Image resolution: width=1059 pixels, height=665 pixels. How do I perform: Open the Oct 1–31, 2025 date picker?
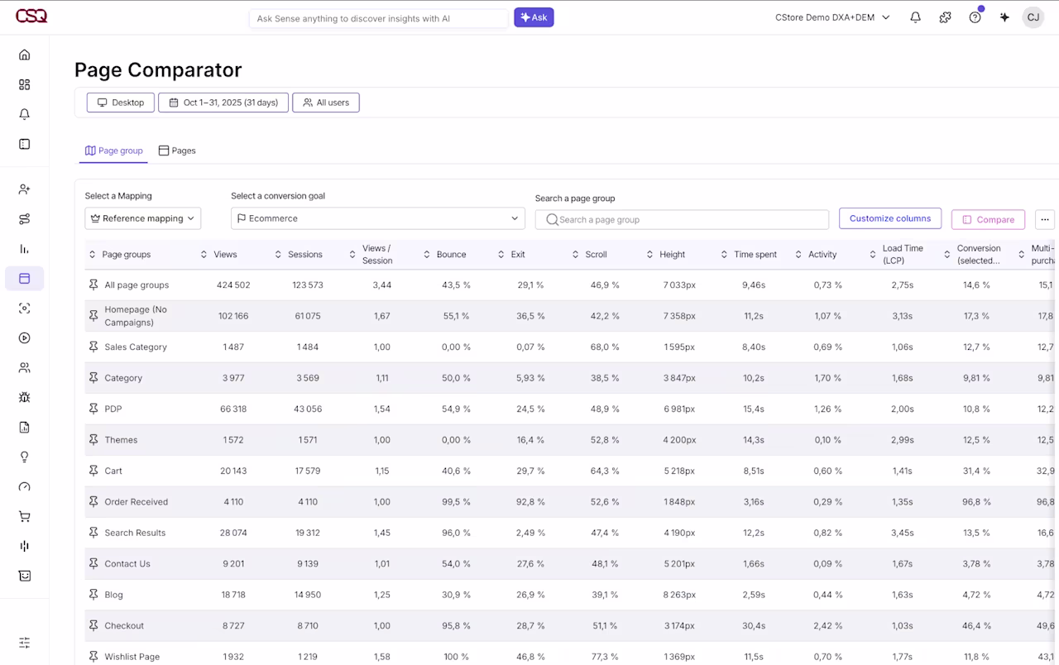pos(223,103)
